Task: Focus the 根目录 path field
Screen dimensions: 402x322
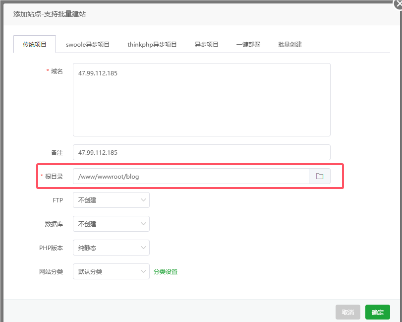Action: pyautogui.click(x=191, y=176)
